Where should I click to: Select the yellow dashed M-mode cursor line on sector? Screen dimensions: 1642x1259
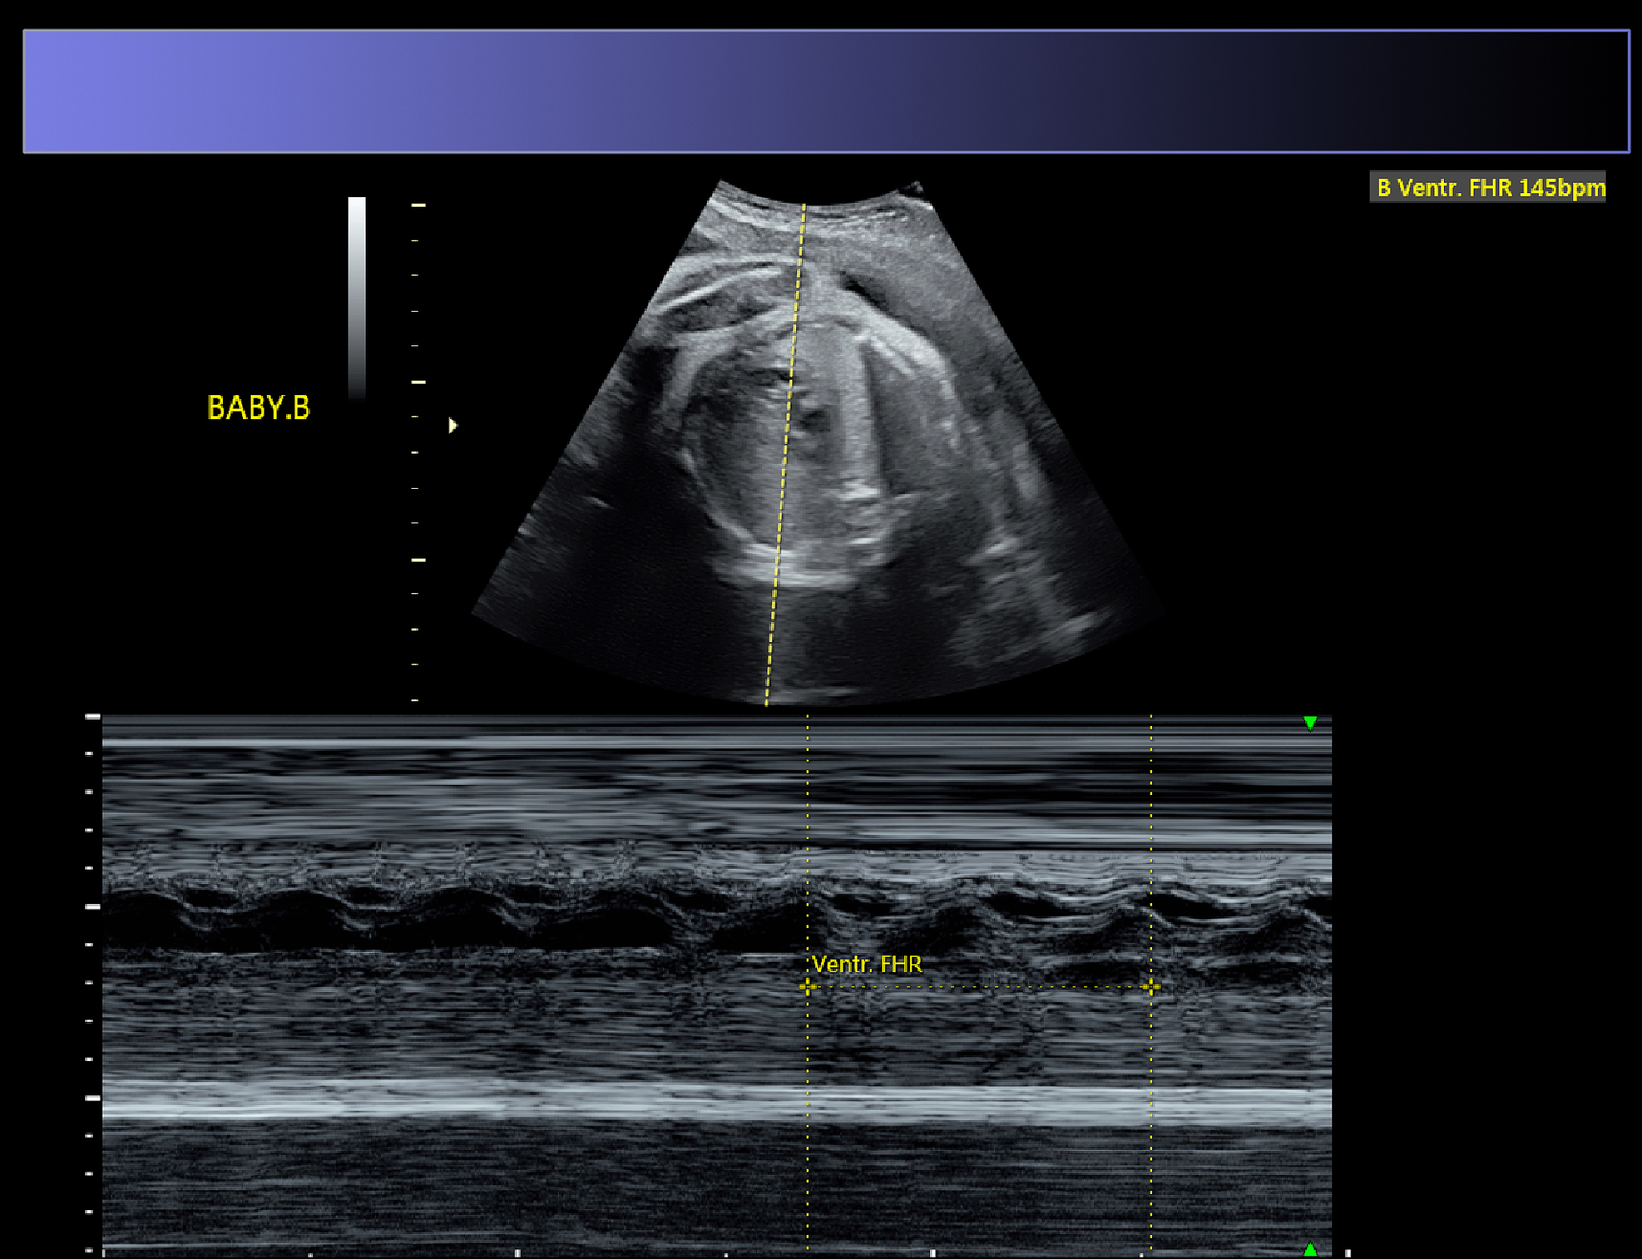pos(786,454)
